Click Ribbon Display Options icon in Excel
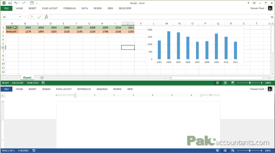 [254, 3]
